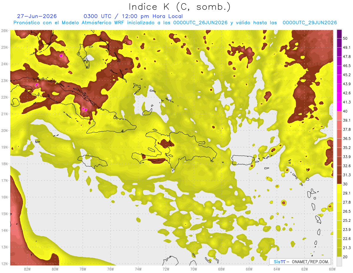Image resolution: width=353 pixels, height=273 pixels.
Task: Click the dark brown swatch between 30 and 31.3
Action: pyautogui.click(x=339, y=179)
